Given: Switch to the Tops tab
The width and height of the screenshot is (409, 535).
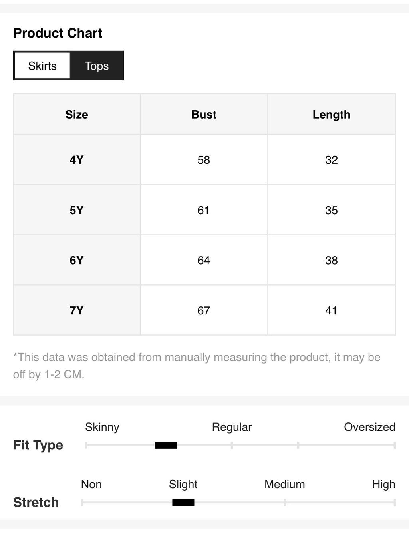Looking at the screenshot, I should pyautogui.click(x=97, y=66).
